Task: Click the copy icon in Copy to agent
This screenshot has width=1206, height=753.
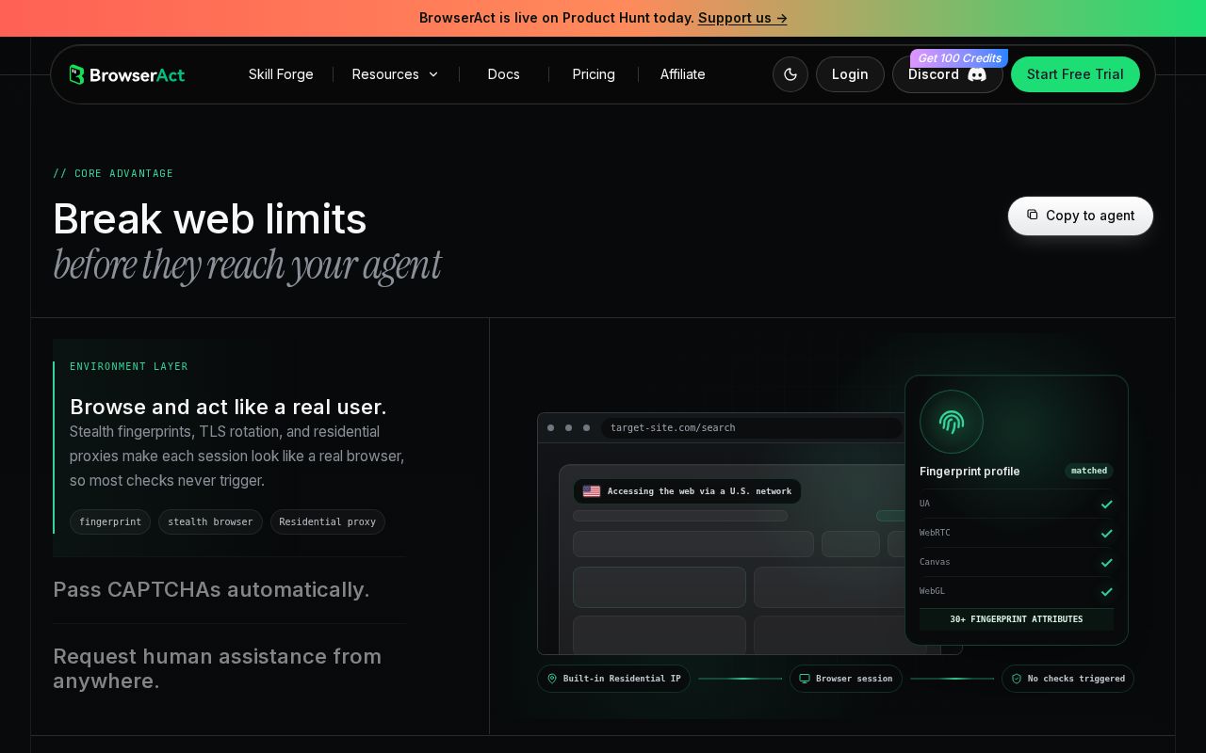Action: point(1033,215)
